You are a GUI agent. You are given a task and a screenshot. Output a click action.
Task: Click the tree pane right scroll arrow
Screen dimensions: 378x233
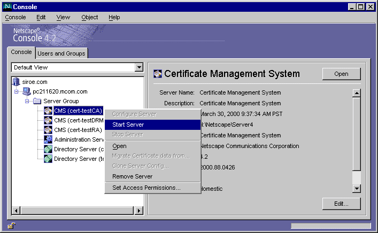(138, 210)
